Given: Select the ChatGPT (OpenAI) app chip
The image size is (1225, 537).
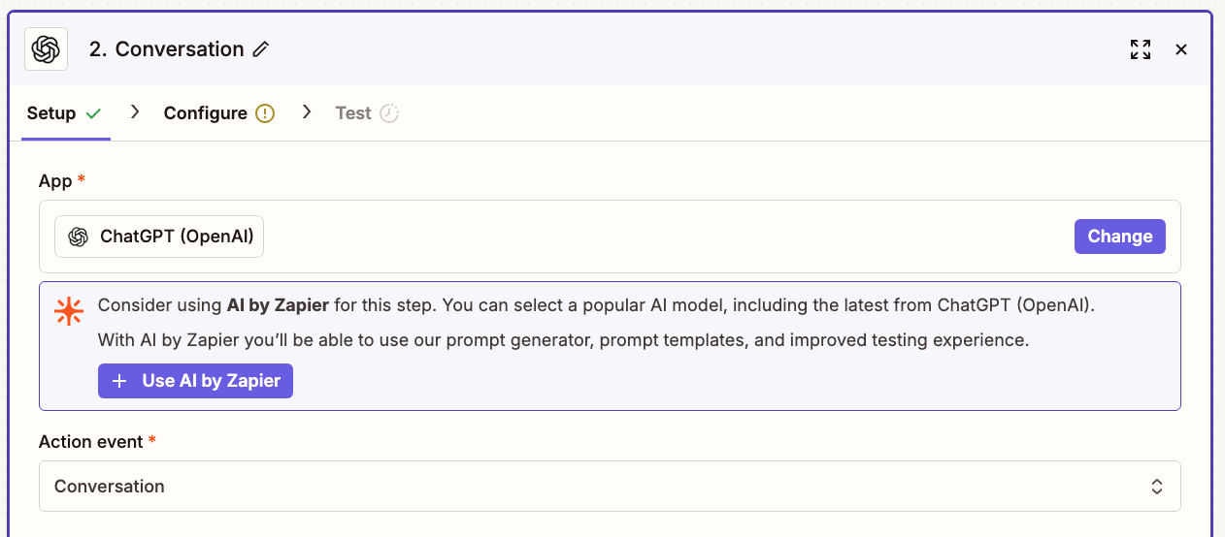Looking at the screenshot, I should tap(159, 237).
